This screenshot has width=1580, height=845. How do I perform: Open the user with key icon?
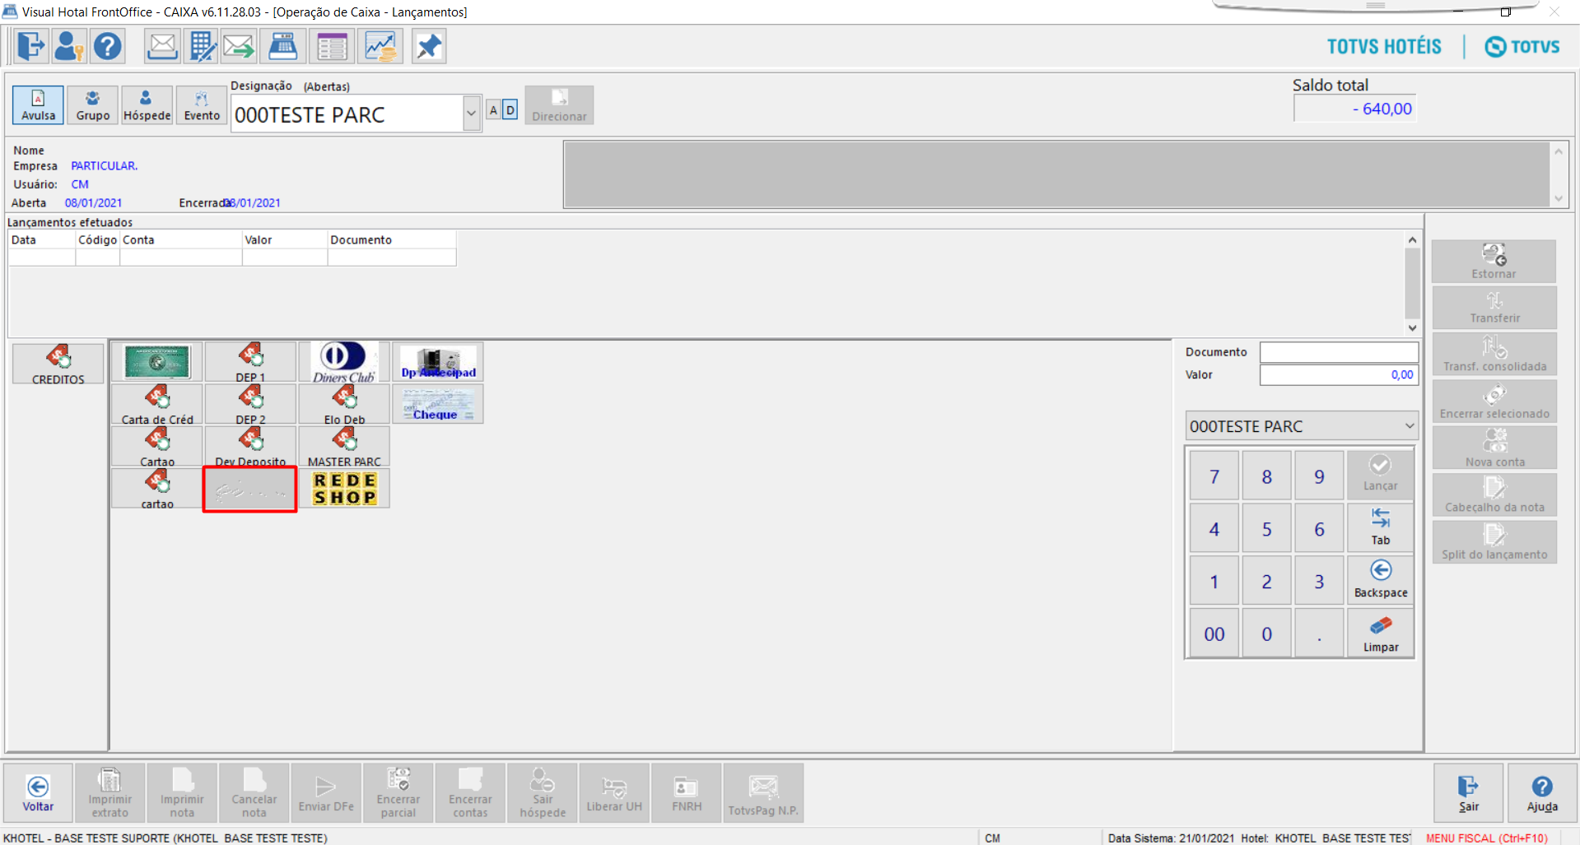(x=69, y=46)
